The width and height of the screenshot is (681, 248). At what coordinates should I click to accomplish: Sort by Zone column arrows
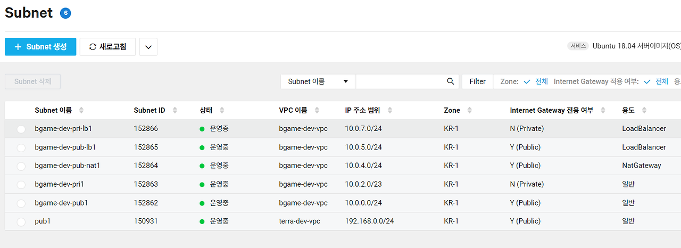pyautogui.click(x=470, y=110)
